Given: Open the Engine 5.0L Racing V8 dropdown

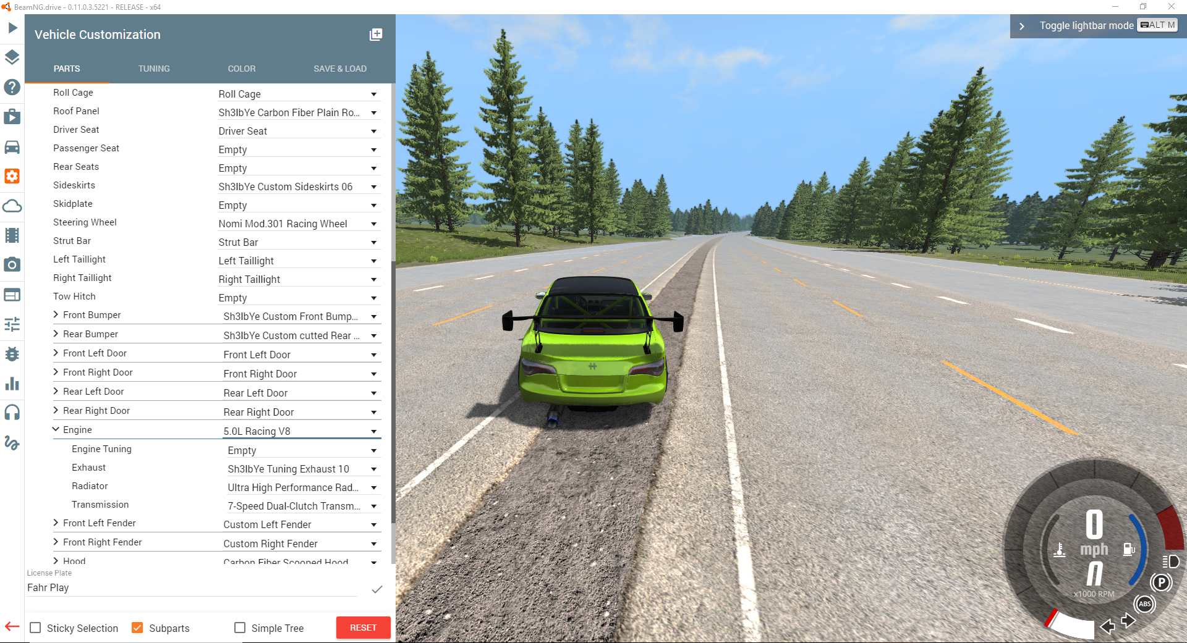Looking at the screenshot, I should coord(301,431).
